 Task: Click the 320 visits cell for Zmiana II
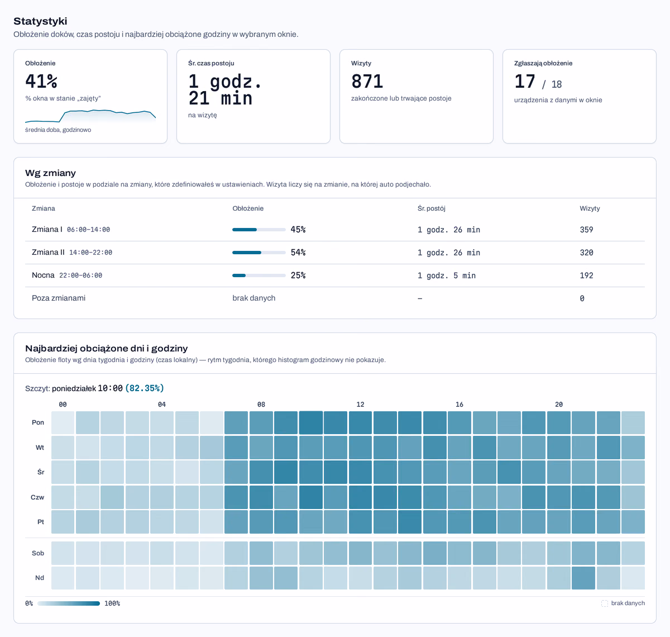(586, 253)
